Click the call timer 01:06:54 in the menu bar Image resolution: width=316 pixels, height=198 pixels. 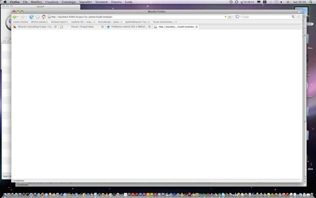248,2
